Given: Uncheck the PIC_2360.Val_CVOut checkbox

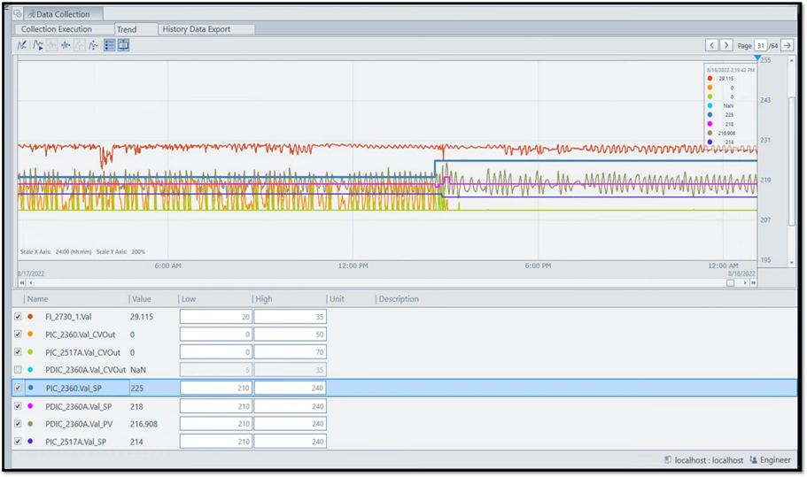Looking at the screenshot, I should tap(18, 335).
